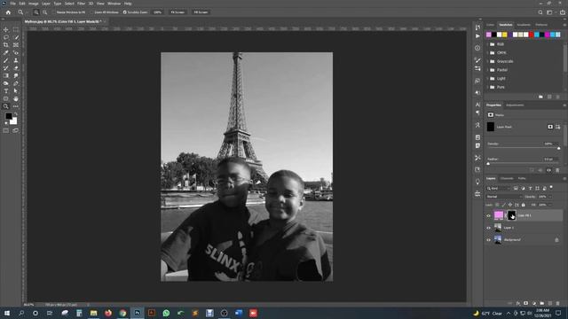Viewport: 568px width, 319px height.
Task: Create a new group folder in Layers
Action: pos(542,303)
